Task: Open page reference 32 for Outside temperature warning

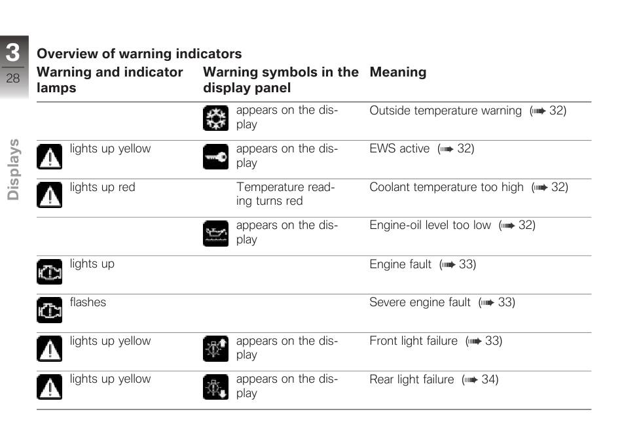Action: click(548, 111)
